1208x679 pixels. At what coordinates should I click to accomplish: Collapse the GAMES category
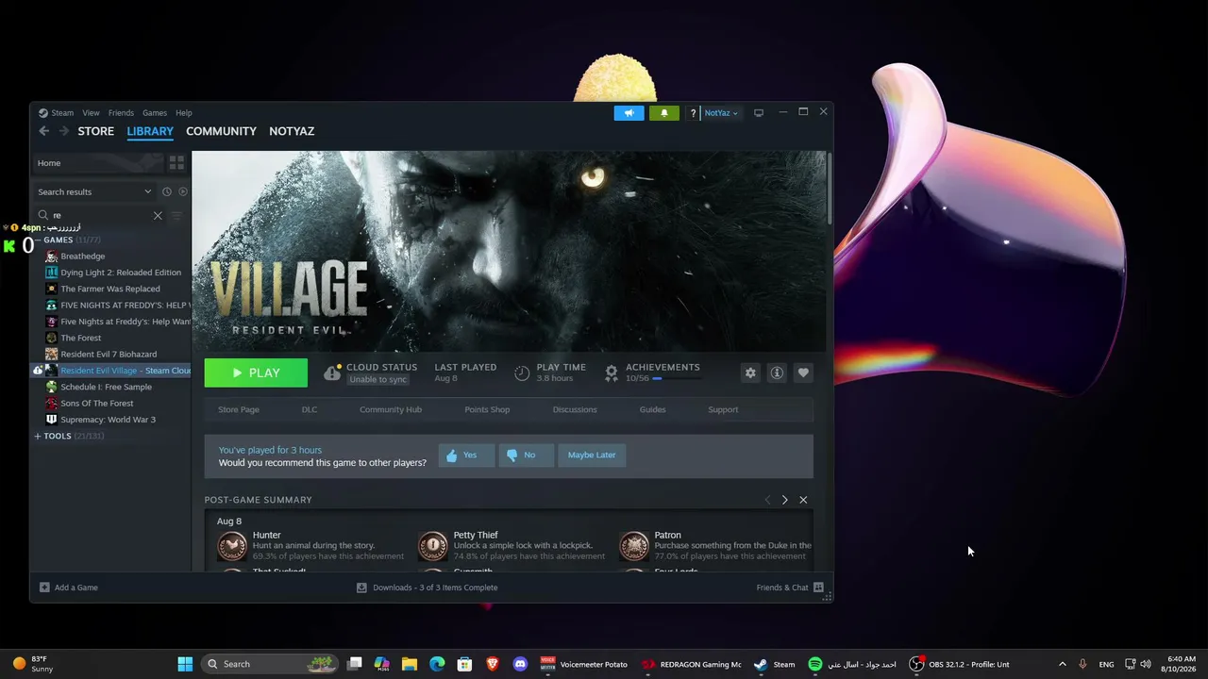[x=38, y=240]
